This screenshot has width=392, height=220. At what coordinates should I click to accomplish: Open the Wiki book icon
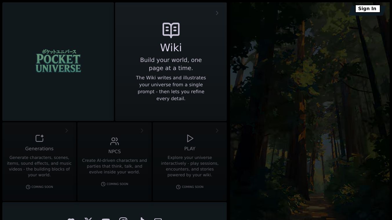click(171, 30)
